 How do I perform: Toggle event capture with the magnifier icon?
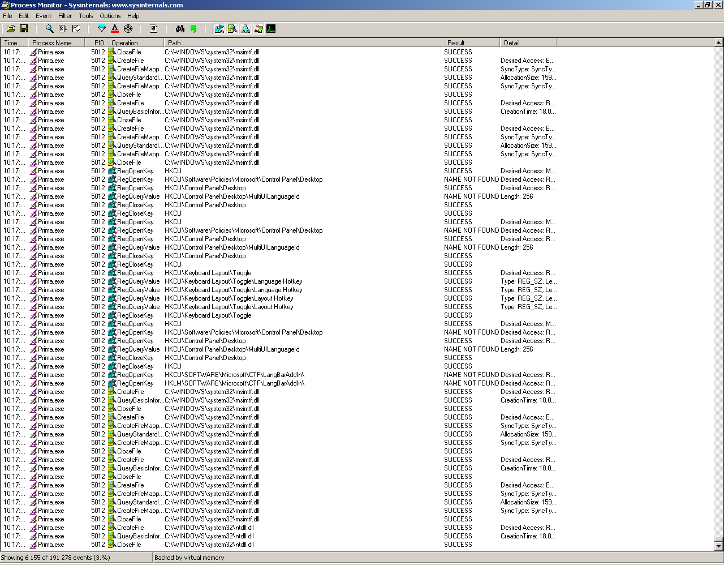50,29
